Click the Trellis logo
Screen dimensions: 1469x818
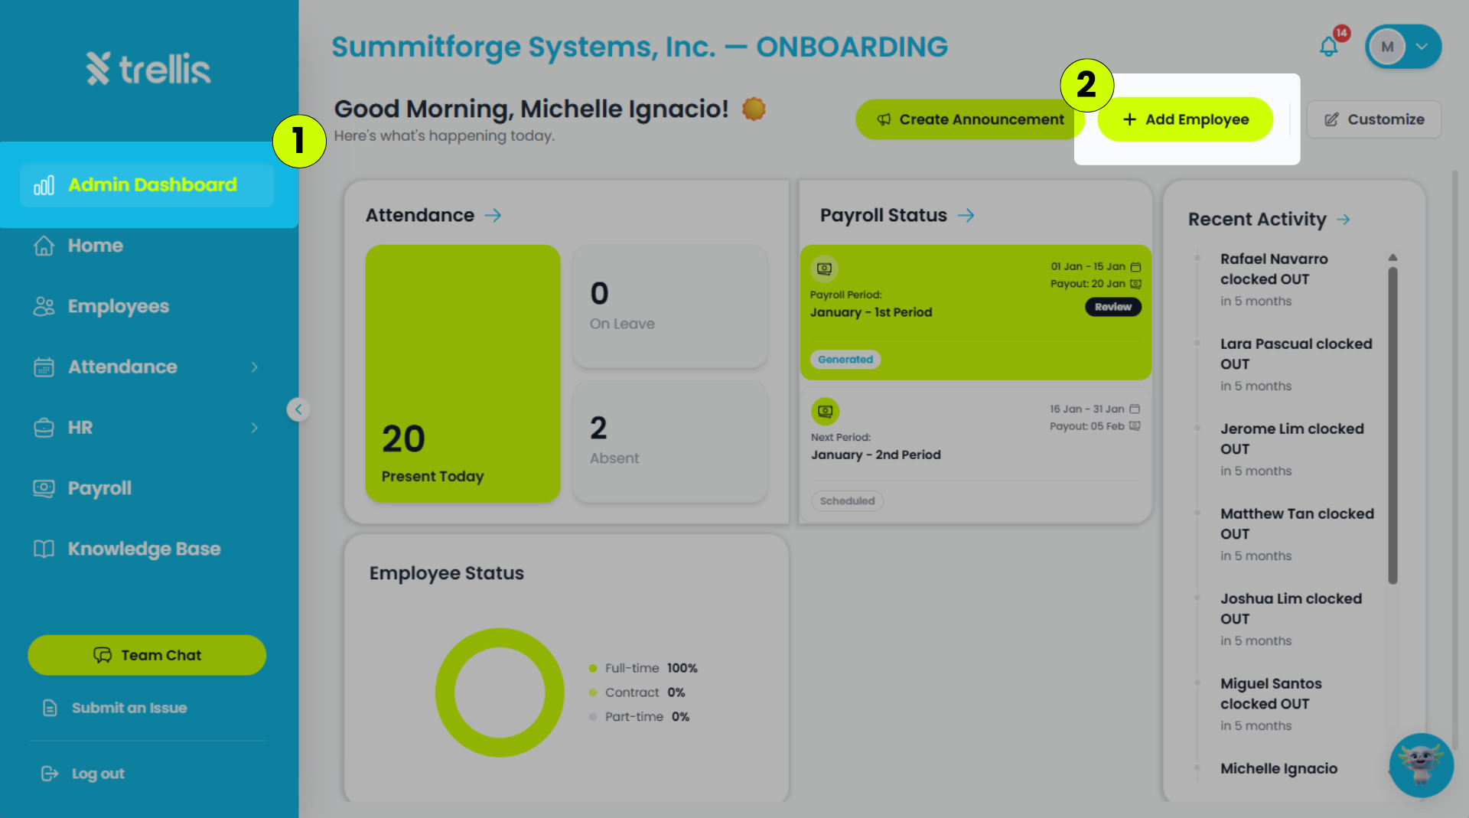point(148,69)
